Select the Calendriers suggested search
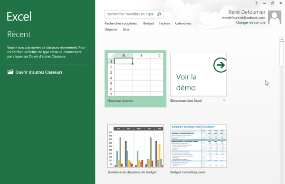285x184 pixels. point(183,23)
